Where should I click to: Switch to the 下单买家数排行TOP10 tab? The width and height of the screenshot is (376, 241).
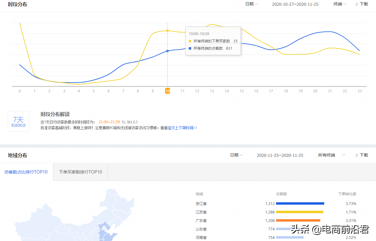pyautogui.click(x=80, y=172)
